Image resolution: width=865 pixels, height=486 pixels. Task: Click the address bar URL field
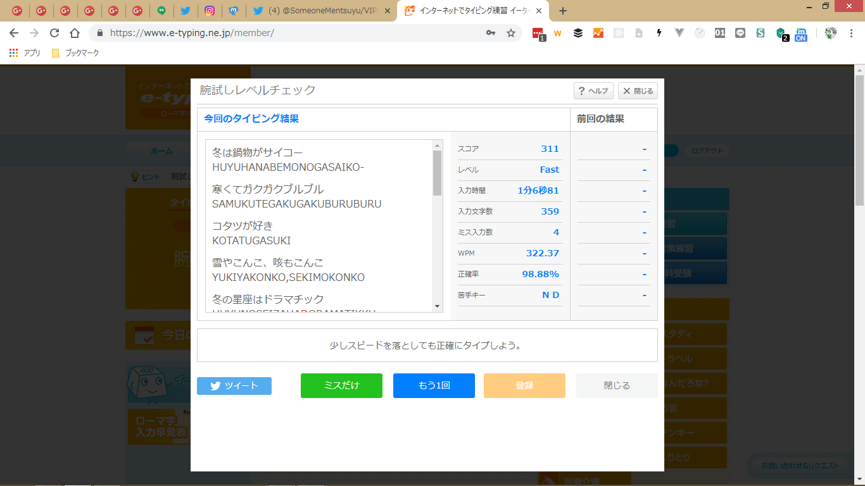click(285, 33)
